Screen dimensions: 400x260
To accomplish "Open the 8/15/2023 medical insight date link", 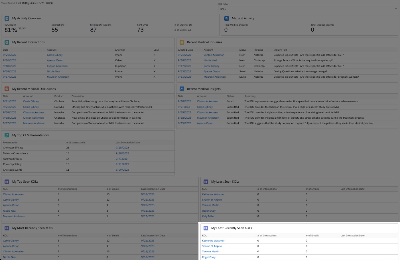I will tap(184, 123).
